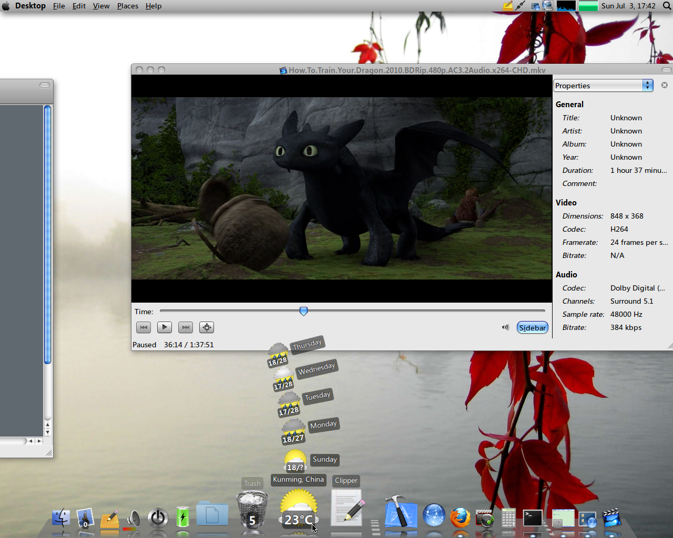This screenshot has width=673, height=538.
Task: Toggle fullscreen mode in the player
Action: 207,327
